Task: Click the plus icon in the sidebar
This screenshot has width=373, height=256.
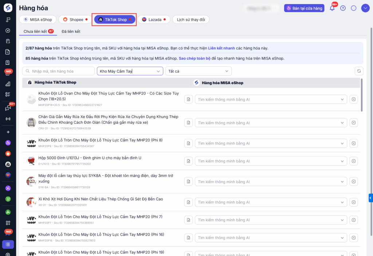Action: [8, 132]
